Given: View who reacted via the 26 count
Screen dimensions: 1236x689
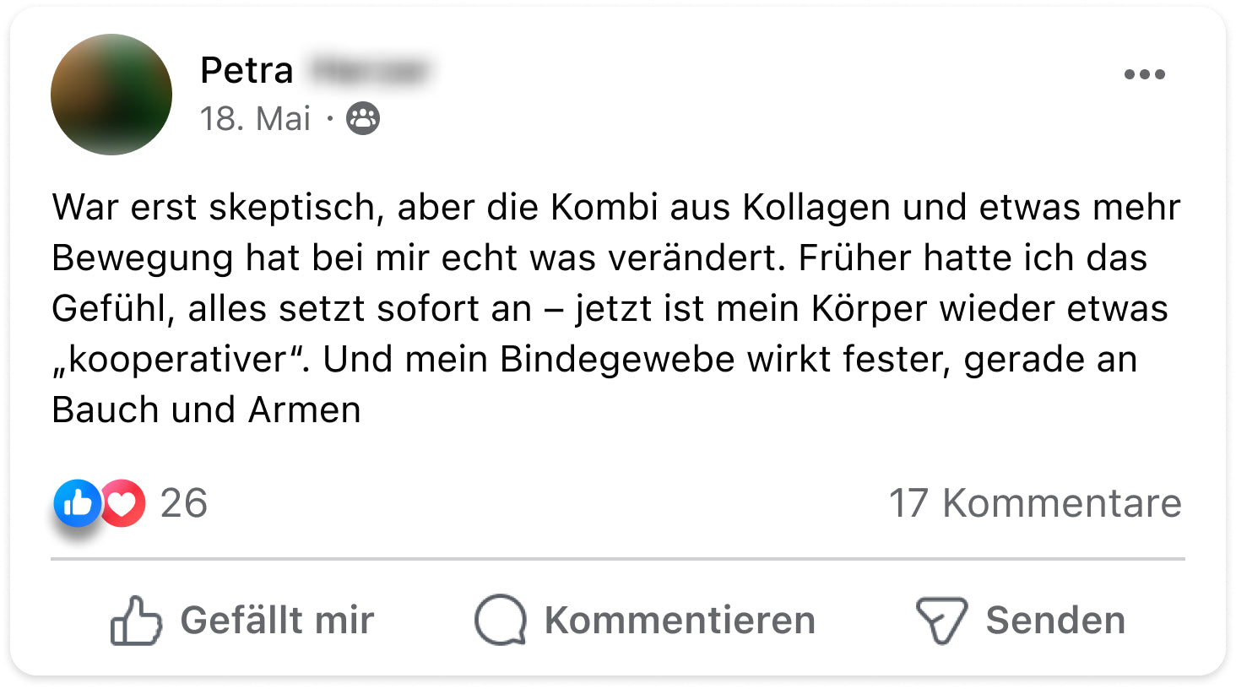Looking at the screenshot, I should click(183, 503).
